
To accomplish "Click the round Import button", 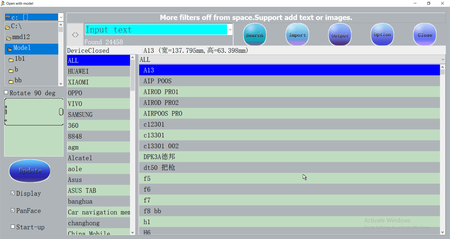I will pyautogui.click(x=297, y=35).
